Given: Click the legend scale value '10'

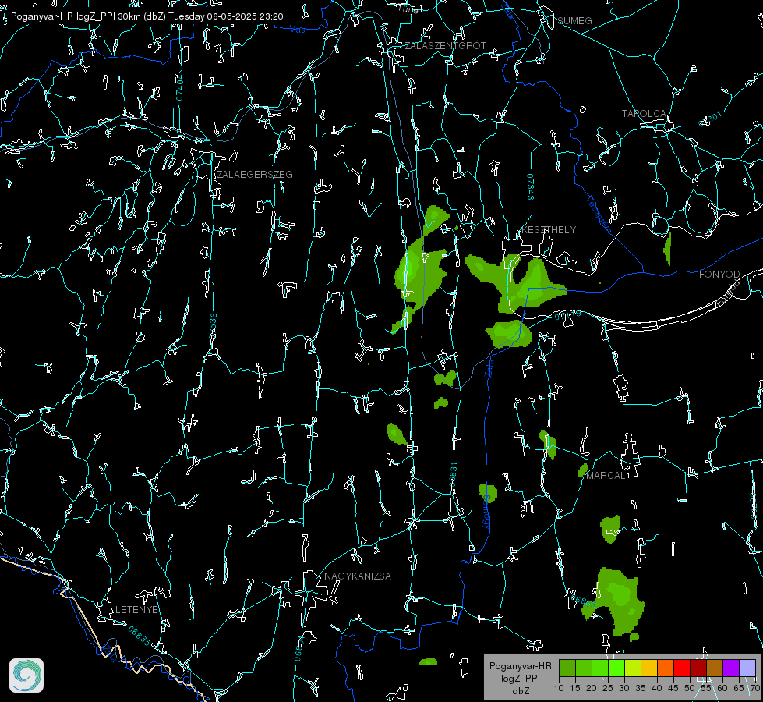Looking at the screenshot, I should pos(559,688).
